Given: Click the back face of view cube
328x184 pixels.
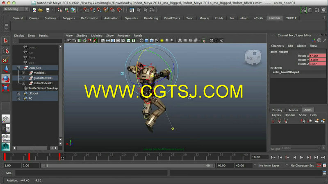Looking at the screenshot, I should [x=250, y=58].
